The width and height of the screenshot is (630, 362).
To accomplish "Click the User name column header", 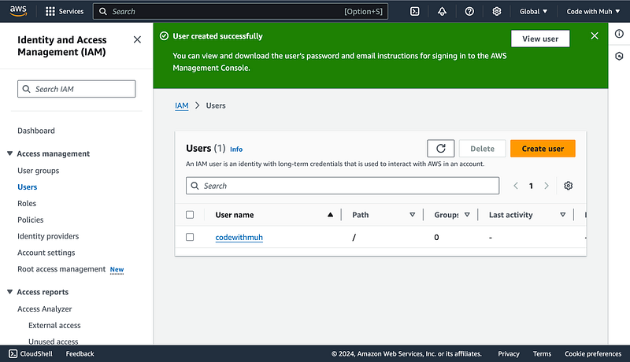I will [x=234, y=215].
